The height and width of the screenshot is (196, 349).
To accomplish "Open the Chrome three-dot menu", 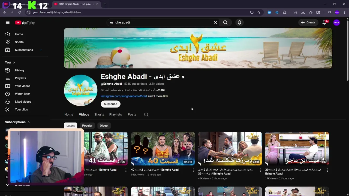I will 345,12.
